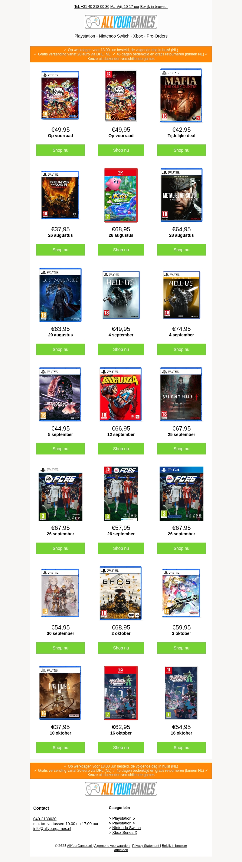The width and height of the screenshot is (242, 862).
Task: Open the Nintendo Switch category link
Action: click(114, 36)
